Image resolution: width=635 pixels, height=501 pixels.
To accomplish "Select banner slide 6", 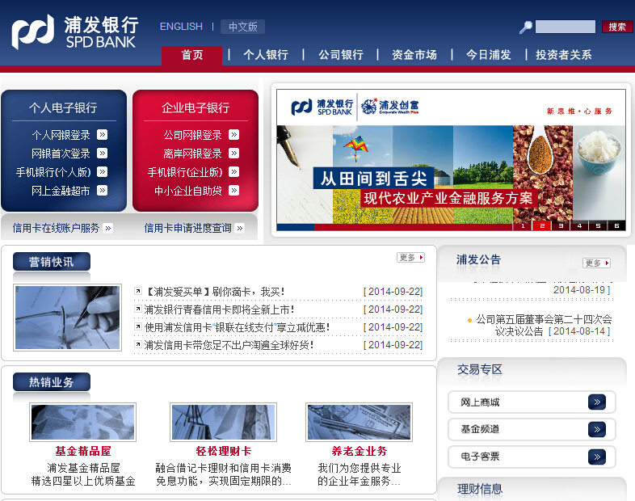I will click(x=616, y=226).
